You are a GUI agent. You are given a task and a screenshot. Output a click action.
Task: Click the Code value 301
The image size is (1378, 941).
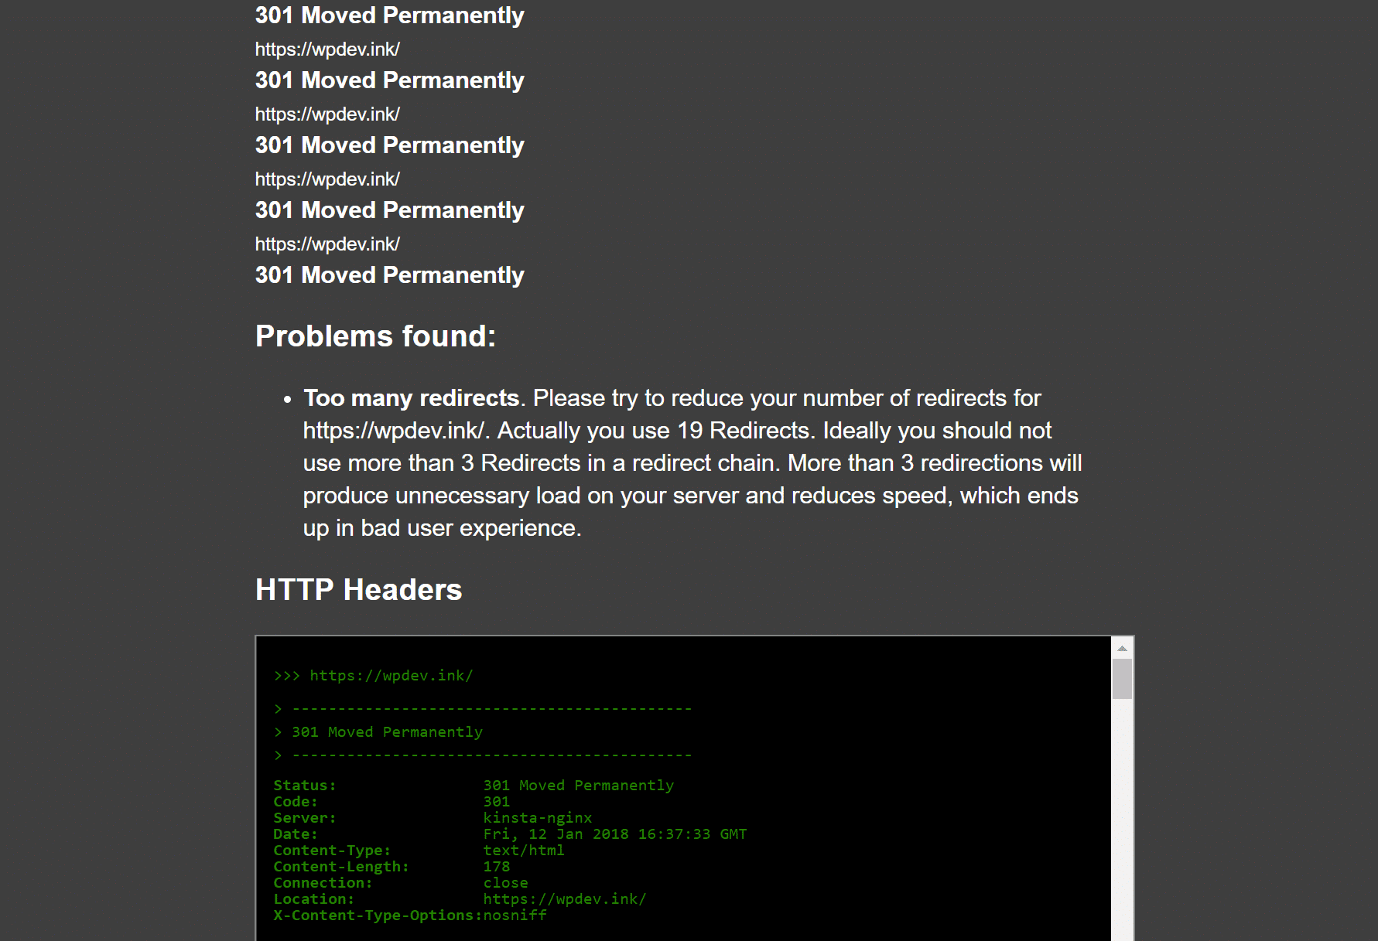(496, 802)
